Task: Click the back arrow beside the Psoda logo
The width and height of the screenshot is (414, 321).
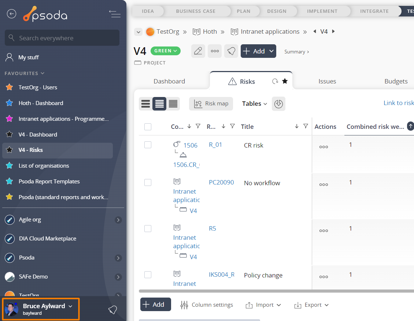Action: (11, 14)
